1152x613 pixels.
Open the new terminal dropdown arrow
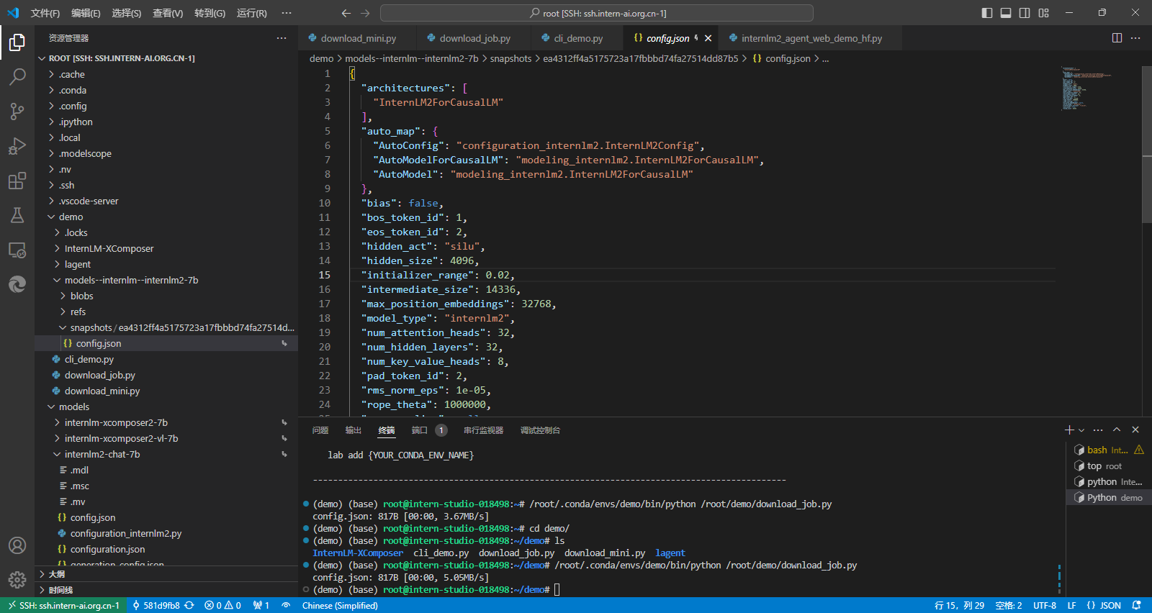pos(1081,430)
